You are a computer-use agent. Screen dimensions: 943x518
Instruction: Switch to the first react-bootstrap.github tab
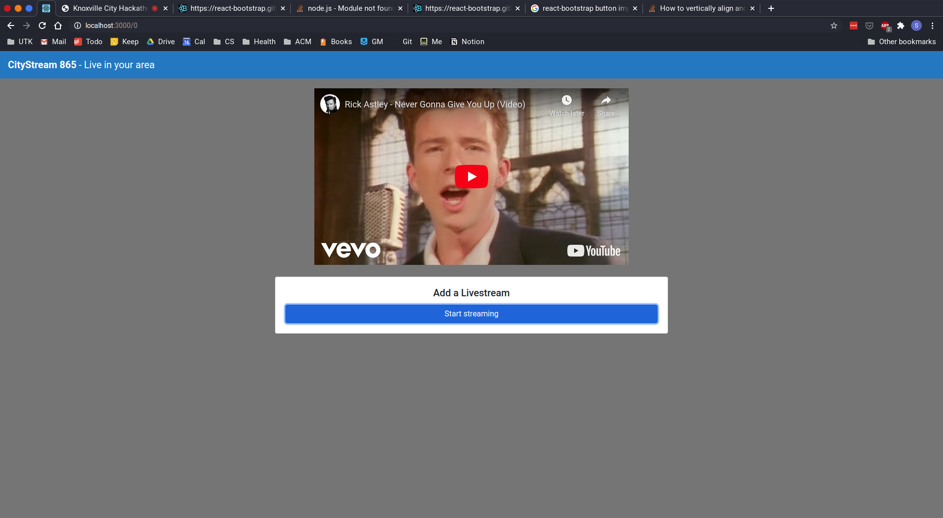pyautogui.click(x=232, y=8)
